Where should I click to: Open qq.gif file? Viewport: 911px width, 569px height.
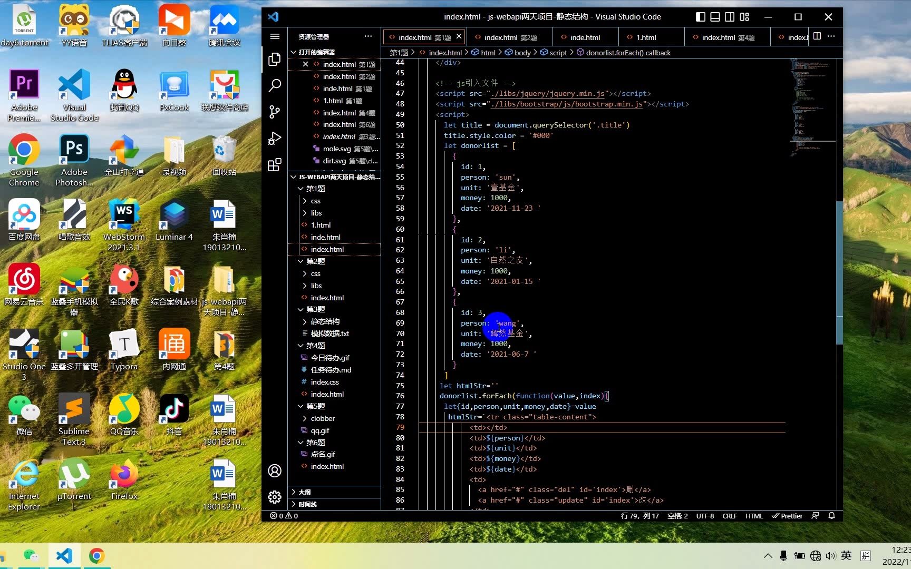pos(334,430)
